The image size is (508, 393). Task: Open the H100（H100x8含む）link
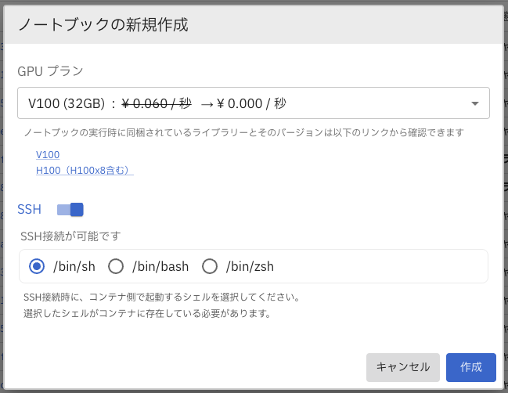point(85,170)
